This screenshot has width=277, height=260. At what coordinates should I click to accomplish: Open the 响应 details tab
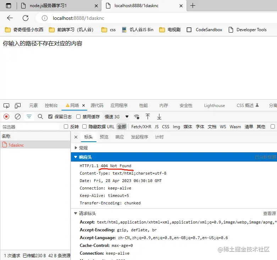click(x=120, y=137)
